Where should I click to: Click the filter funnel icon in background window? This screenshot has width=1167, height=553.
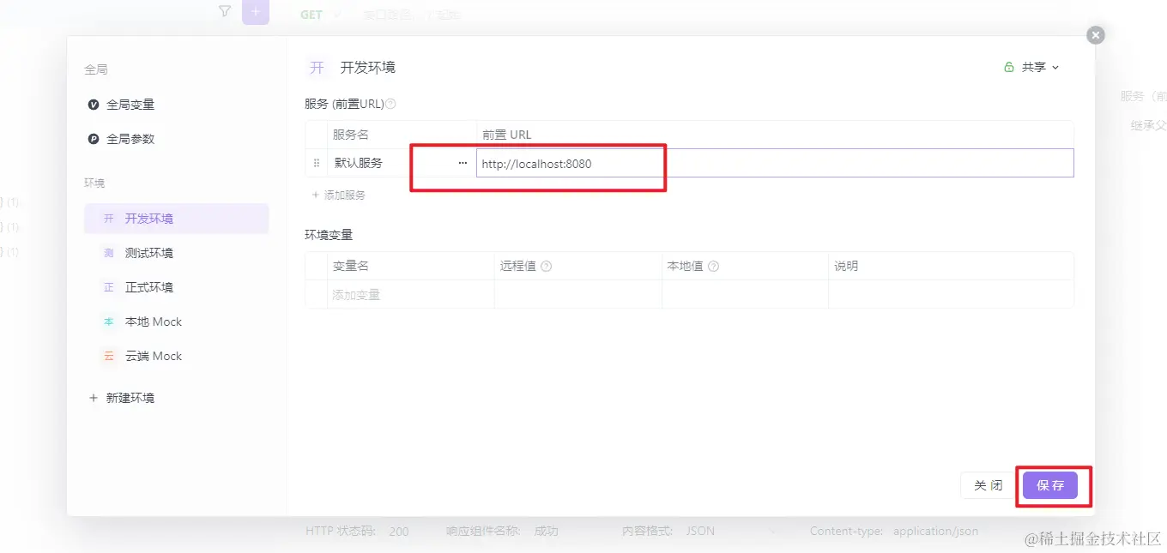pos(225,12)
